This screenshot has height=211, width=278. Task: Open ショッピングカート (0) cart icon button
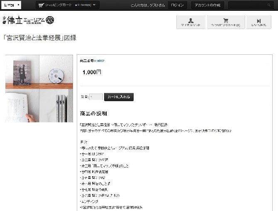pyautogui.click(x=226, y=22)
